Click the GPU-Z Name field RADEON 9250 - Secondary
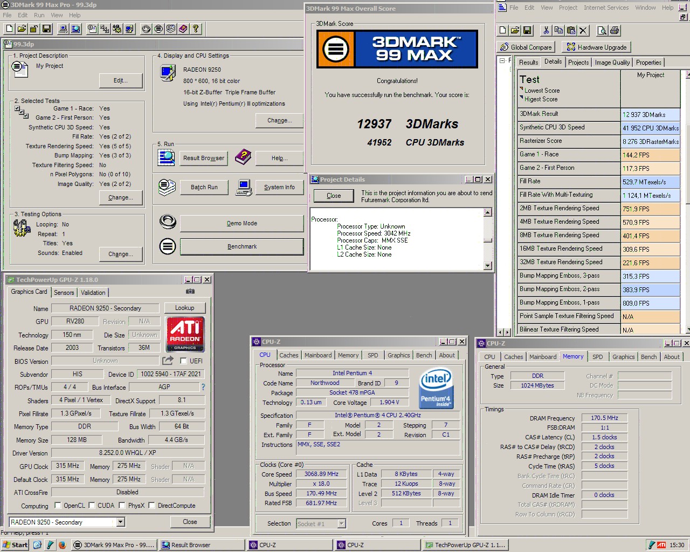The height and width of the screenshot is (552, 690). point(105,308)
